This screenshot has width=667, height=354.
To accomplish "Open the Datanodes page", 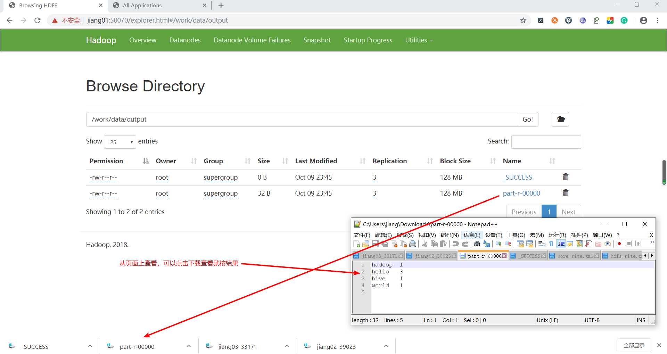I will coord(185,40).
